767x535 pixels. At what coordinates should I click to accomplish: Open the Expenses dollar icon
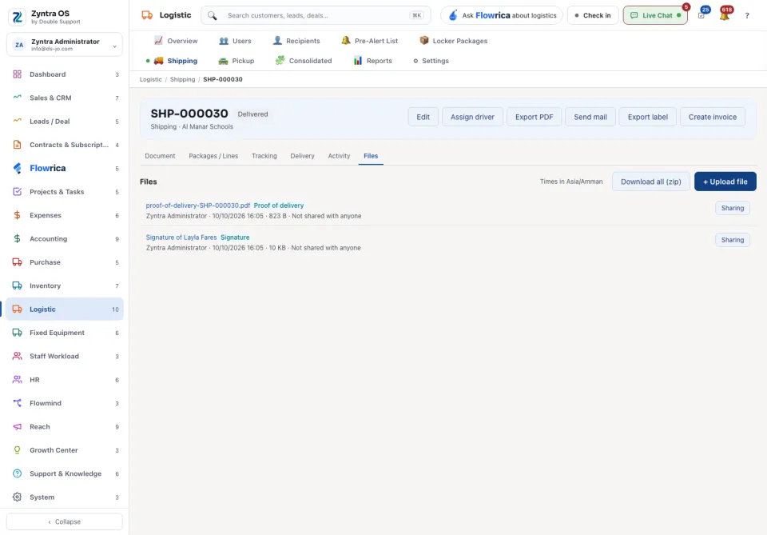pos(17,215)
